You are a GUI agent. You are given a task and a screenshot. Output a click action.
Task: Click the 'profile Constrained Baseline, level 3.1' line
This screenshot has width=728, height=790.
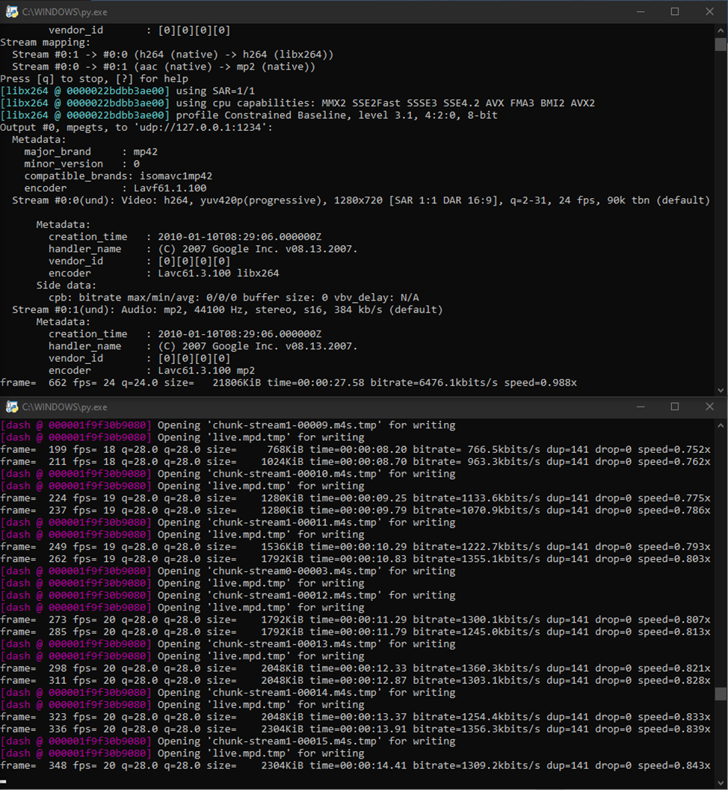(x=249, y=115)
